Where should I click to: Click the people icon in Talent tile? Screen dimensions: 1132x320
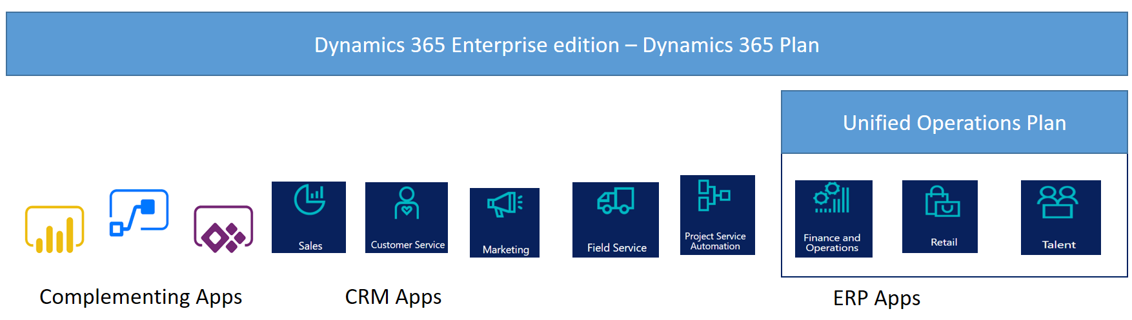[x=1057, y=203]
